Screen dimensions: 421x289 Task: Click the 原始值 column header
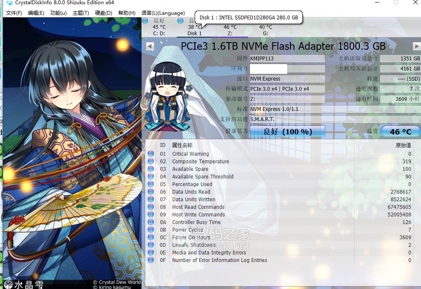403,145
